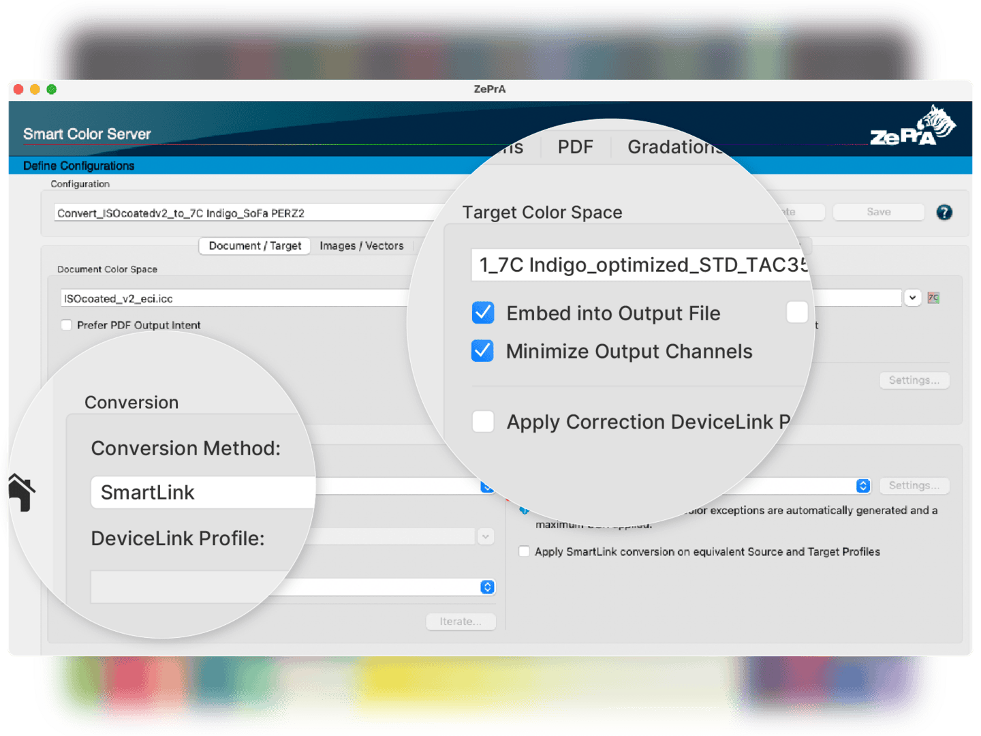Maximize the ZePrA window with green button
The width and height of the screenshot is (981, 736).
tap(51, 89)
